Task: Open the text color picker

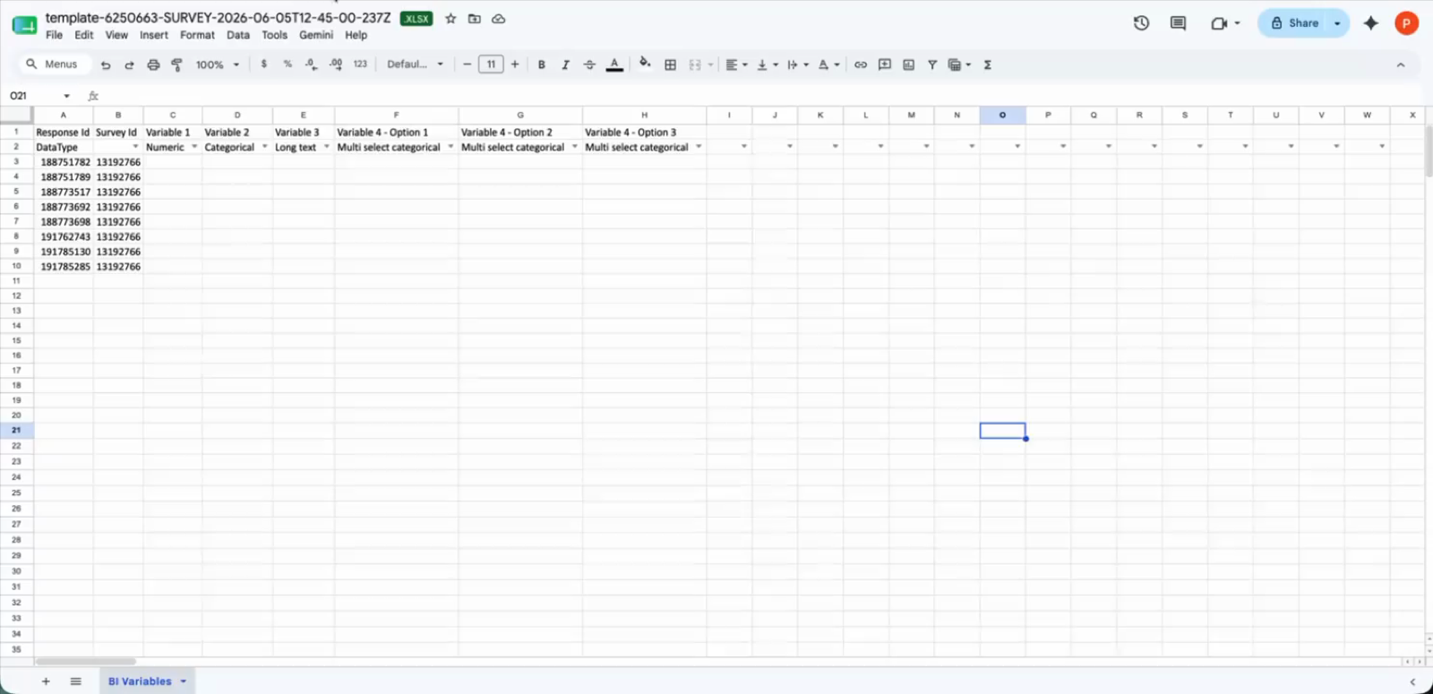Action: (x=614, y=64)
